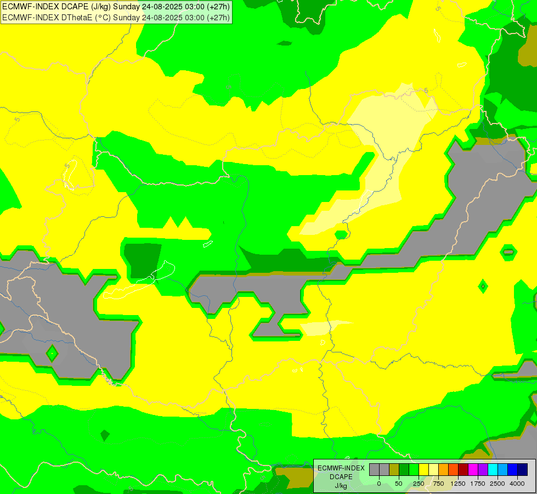Viewport: 537px width, 494px height.
Task: Click the legend value 250
Action: point(419,484)
